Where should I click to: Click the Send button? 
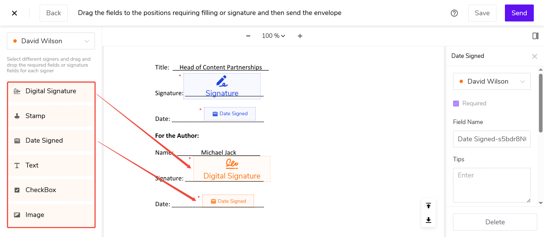tap(519, 13)
